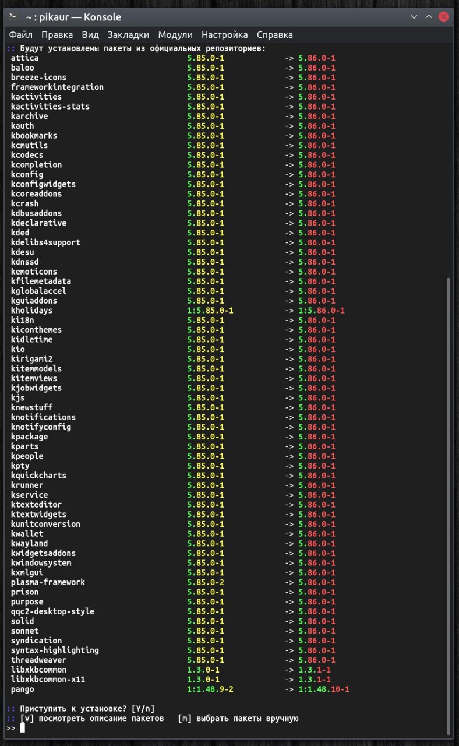Open the Правка menu

tap(57, 35)
